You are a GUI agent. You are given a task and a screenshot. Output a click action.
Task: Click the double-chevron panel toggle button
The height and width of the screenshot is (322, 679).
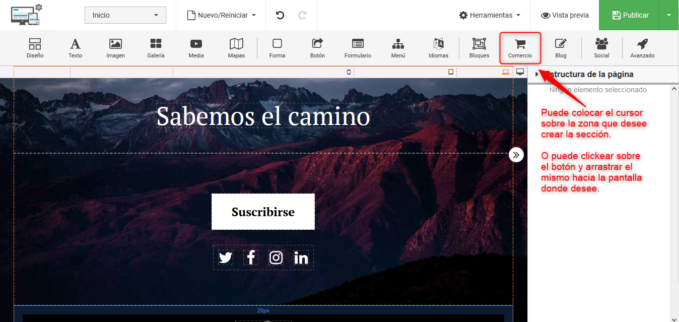(x=516, y=155)
